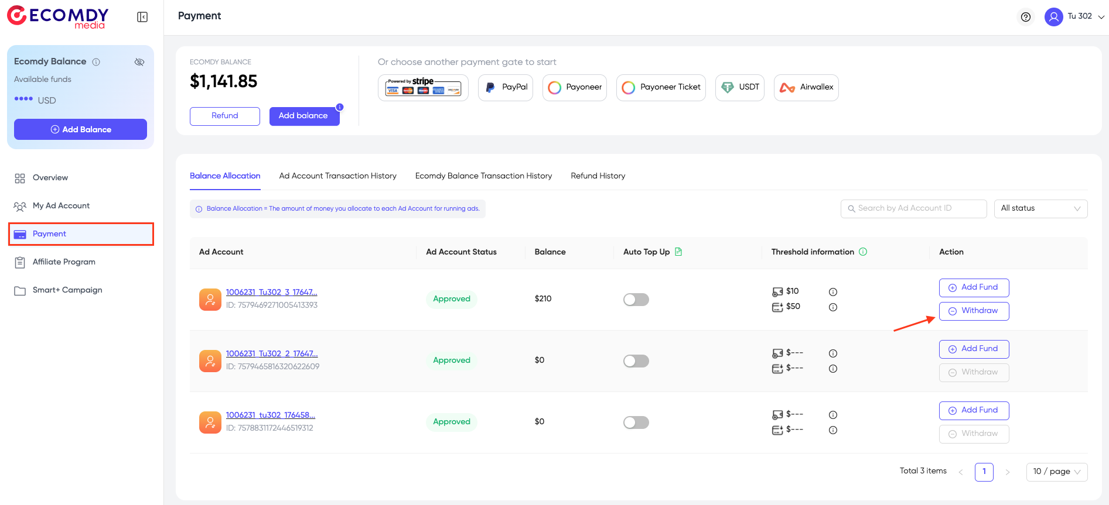Click the Ecomdy Balance info icon
The width and height of the screenshot is (1109, 505).
(x=96, y=62)
